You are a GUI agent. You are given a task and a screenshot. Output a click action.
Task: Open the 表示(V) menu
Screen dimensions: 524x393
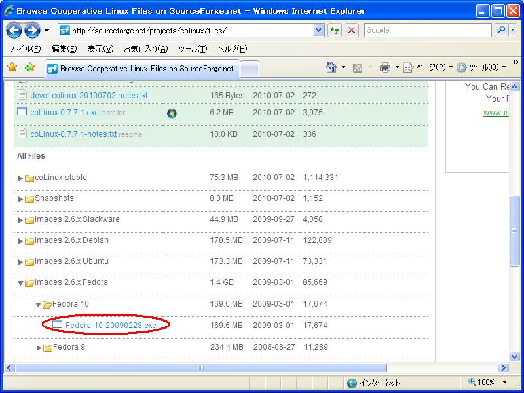tap(100, 49)
